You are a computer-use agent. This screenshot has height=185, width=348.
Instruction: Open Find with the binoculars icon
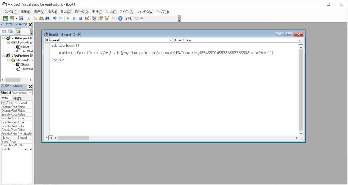tap(47, 18)
